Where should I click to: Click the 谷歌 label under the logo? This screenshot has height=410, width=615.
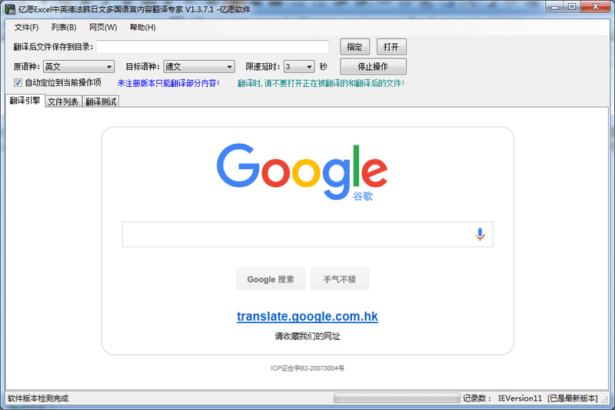363,196
